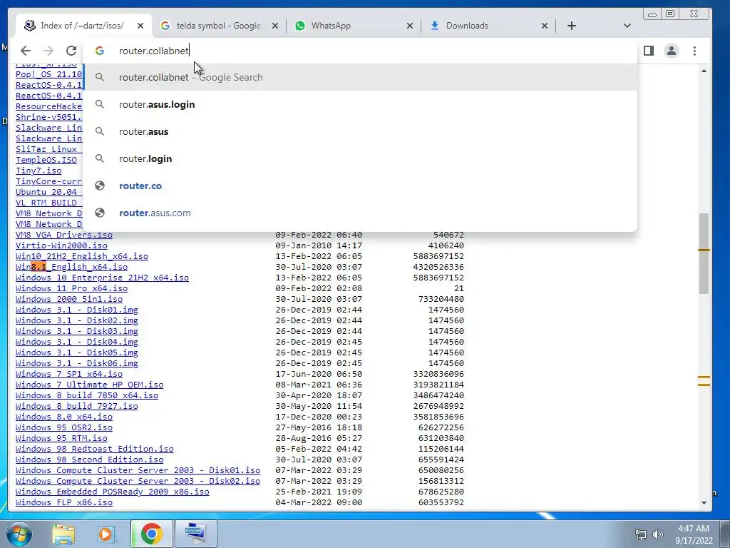
Task: Open Windows Embedded POSReady 2009 x86.iso
Action: [x=112, y=492]
